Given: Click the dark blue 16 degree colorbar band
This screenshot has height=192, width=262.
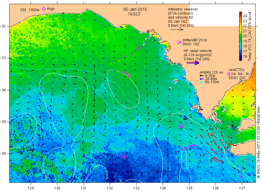Looking at the screenshot, I should click(x=241, y=57).
